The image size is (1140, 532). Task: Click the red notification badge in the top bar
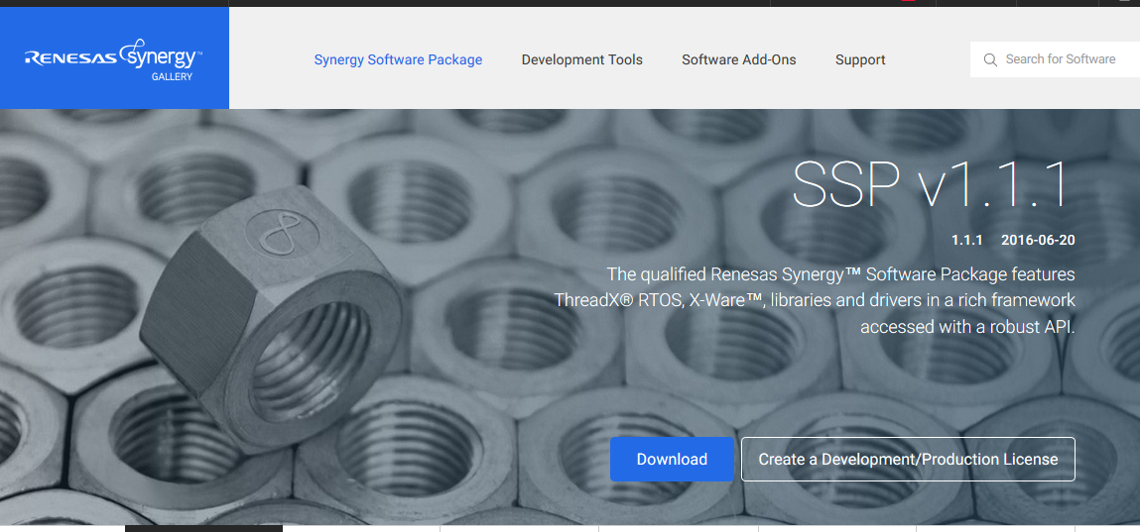tap(907, 2)
